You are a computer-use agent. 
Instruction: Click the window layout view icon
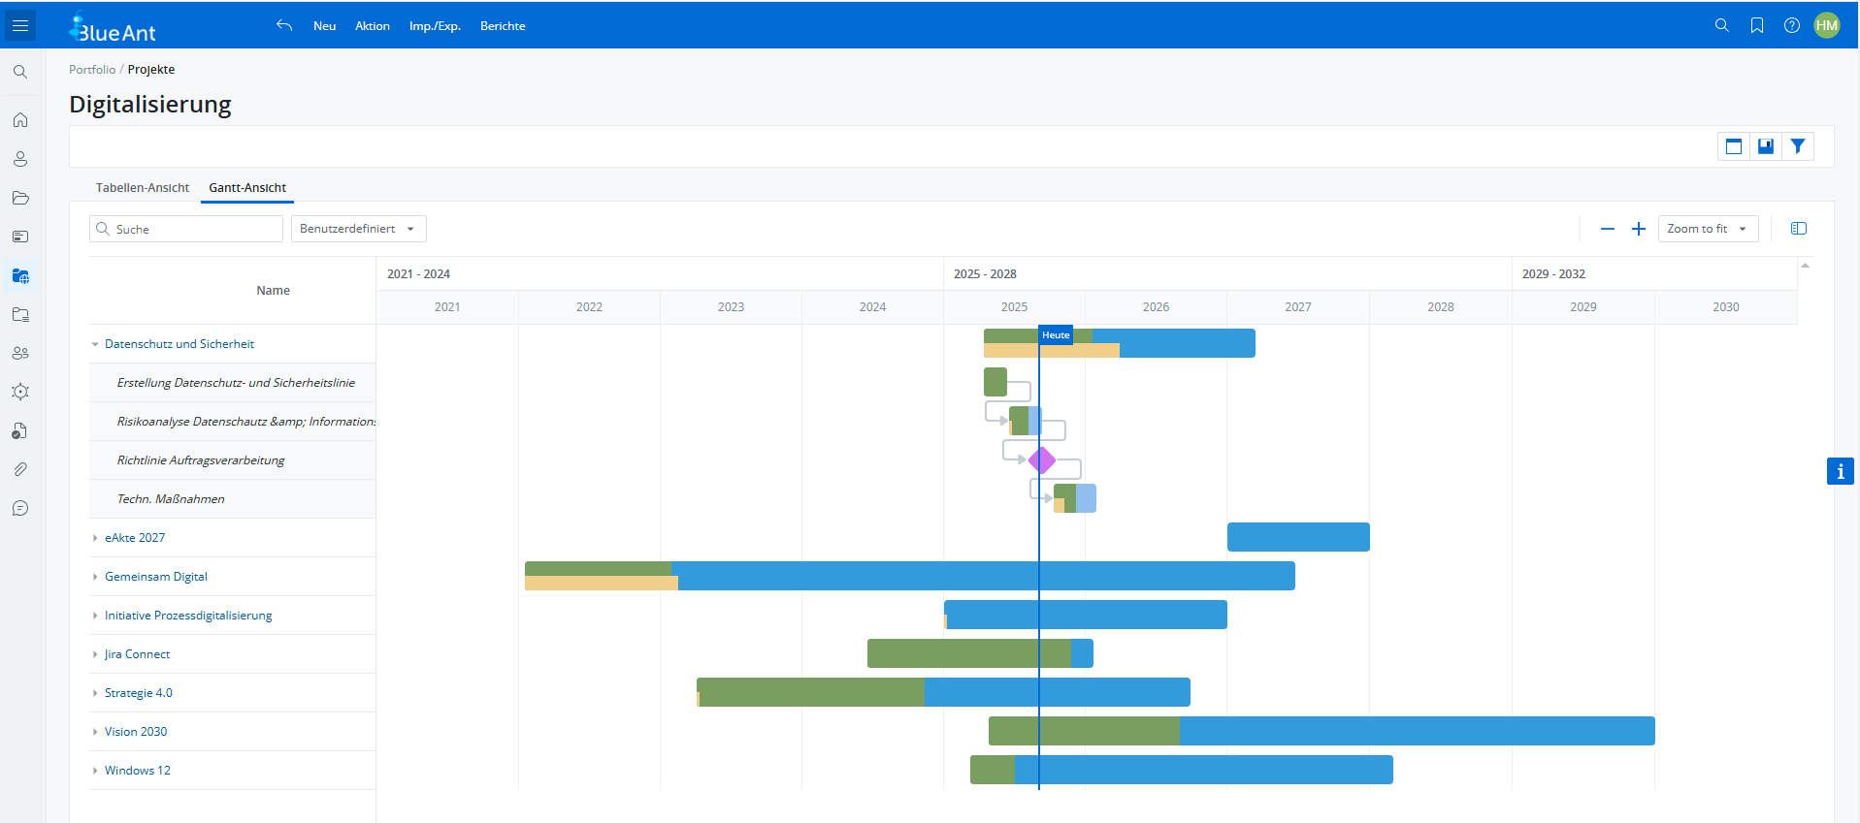pyautogui.click(x=1734, y=146)
